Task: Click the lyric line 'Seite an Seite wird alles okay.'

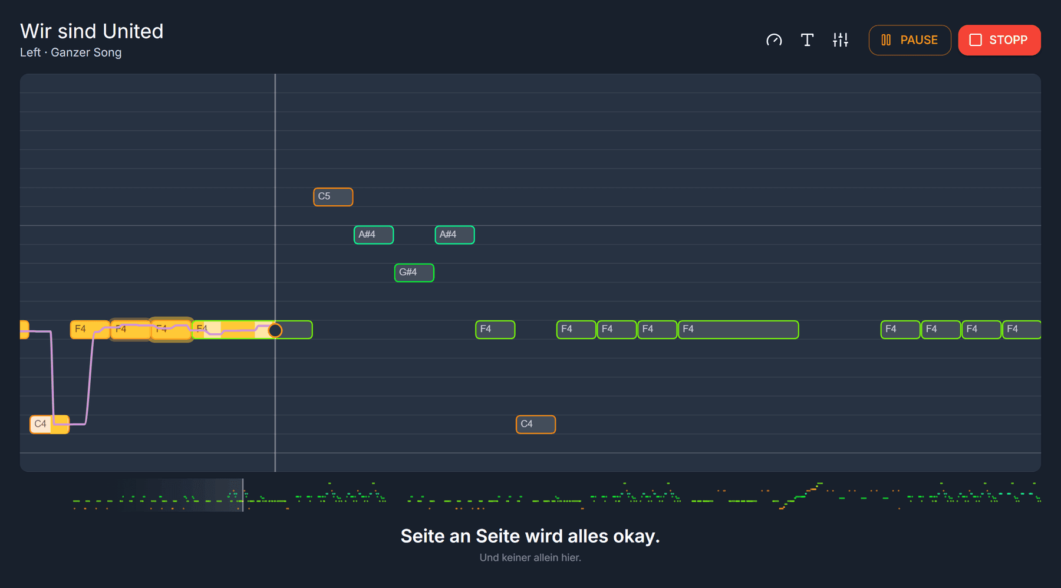Action: coord(530,536)
